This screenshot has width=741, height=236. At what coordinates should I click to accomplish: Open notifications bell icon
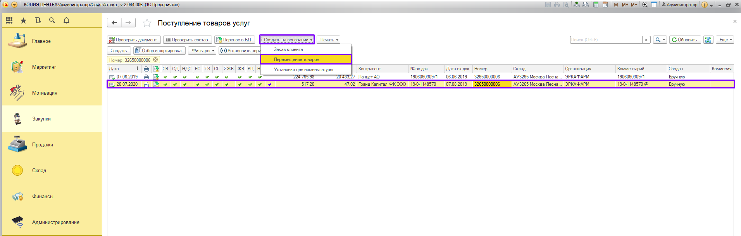[x=67, y=20]
